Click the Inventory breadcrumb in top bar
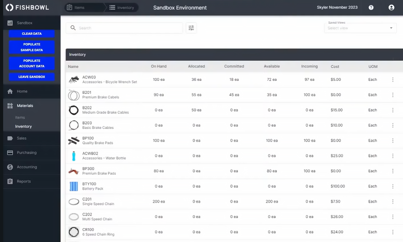The width and height of the screenshot is (403, 242). (122, 7)
